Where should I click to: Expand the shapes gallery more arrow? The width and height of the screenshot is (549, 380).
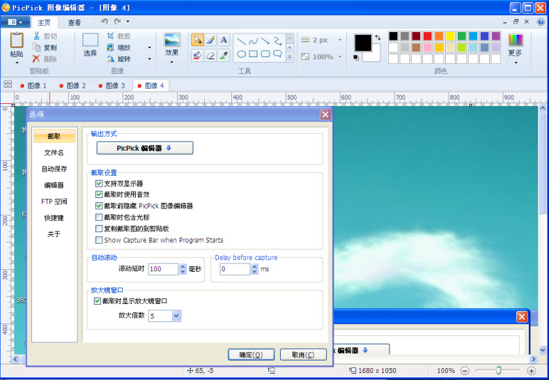coord(290,56)
